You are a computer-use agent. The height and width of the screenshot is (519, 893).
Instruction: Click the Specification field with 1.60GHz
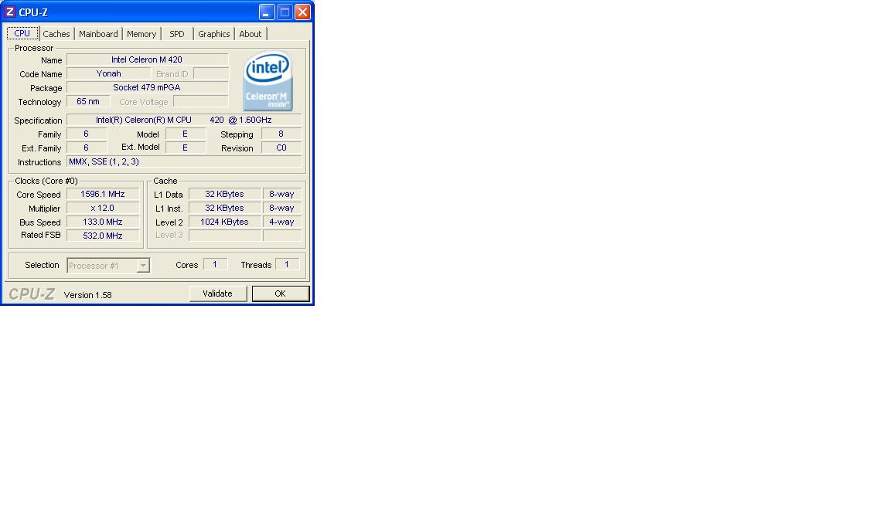[184, 120]
